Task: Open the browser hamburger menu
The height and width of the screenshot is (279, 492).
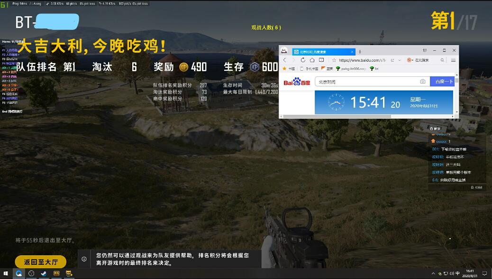Action: 453,60
